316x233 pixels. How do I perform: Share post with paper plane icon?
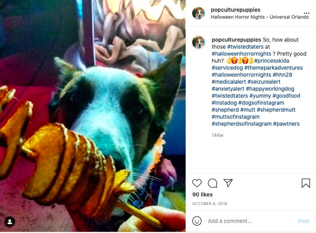228,183
